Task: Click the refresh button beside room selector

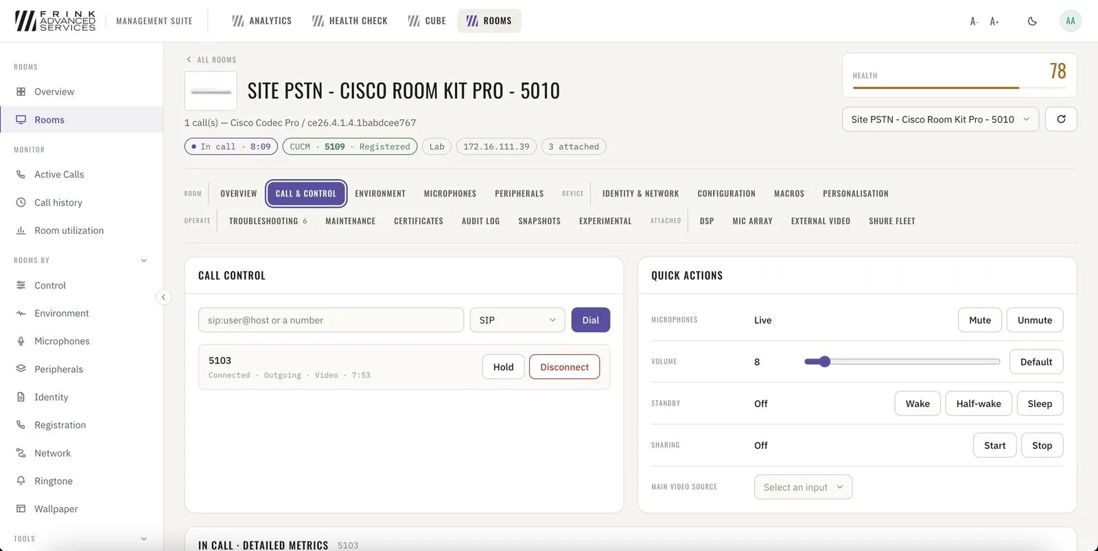Action: click(x=1061, y=119)
